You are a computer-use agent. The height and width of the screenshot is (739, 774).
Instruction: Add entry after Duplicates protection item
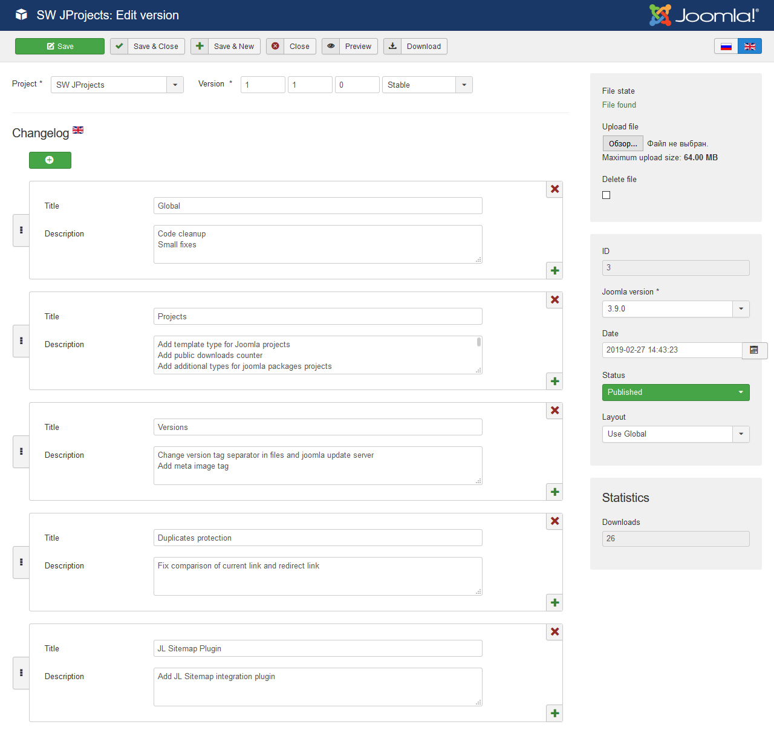(554, 603)
